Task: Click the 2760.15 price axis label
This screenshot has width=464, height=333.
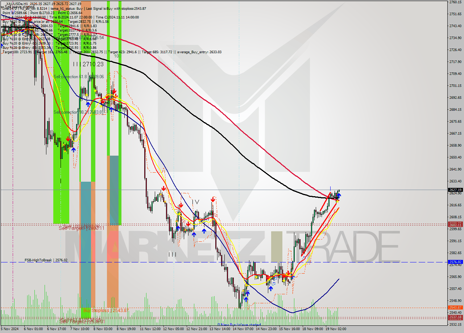Action: point(455,2)
